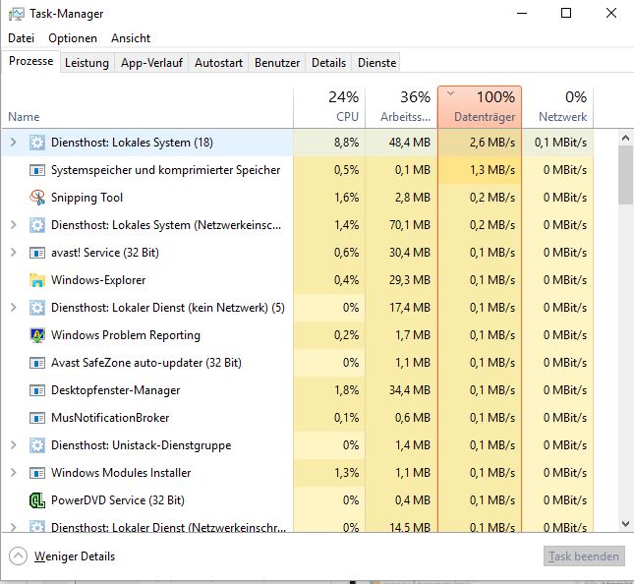This screenshot has width=634, height=584.
Task: Select the Windows-Explorer process name
Action: 98,280
